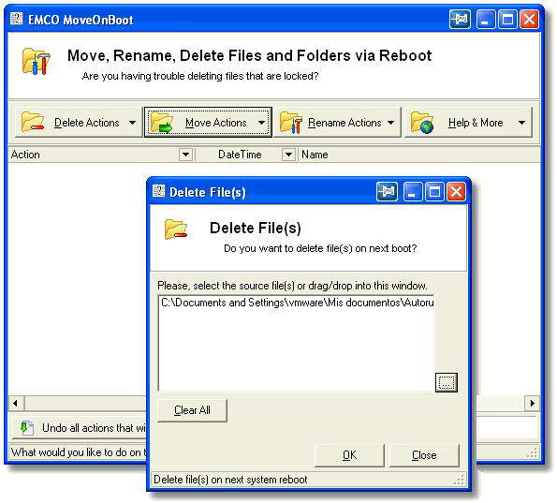Open the Move Actions menu button
557x503 pixels.
coord(208,123)
